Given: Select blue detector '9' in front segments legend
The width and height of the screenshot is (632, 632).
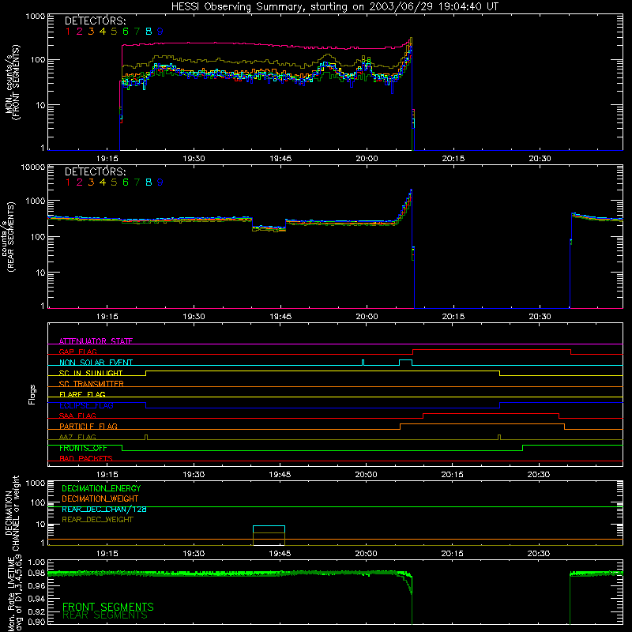Looking at the screenshot, I should [160, 32].
